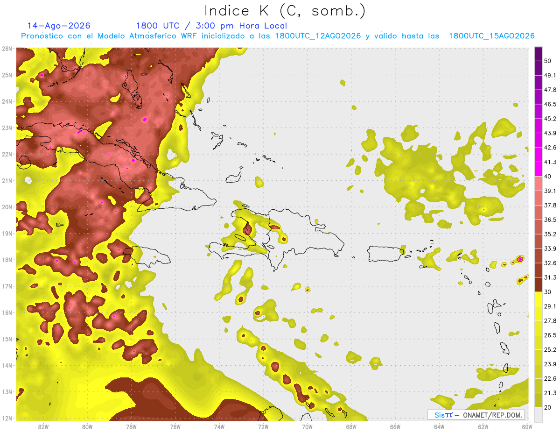Click the colorbar value 32.6
The height and width of the screenshot is (433, 560).
[x=550, y=263]
